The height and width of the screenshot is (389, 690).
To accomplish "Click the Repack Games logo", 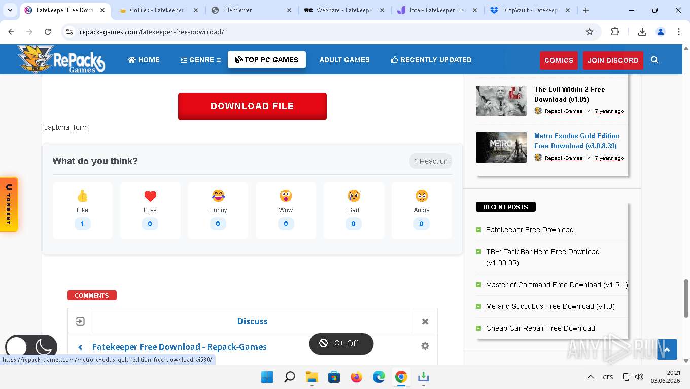I will tap(61, 59).
